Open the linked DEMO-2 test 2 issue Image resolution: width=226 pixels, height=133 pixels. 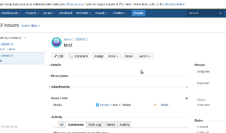[115, 105]
